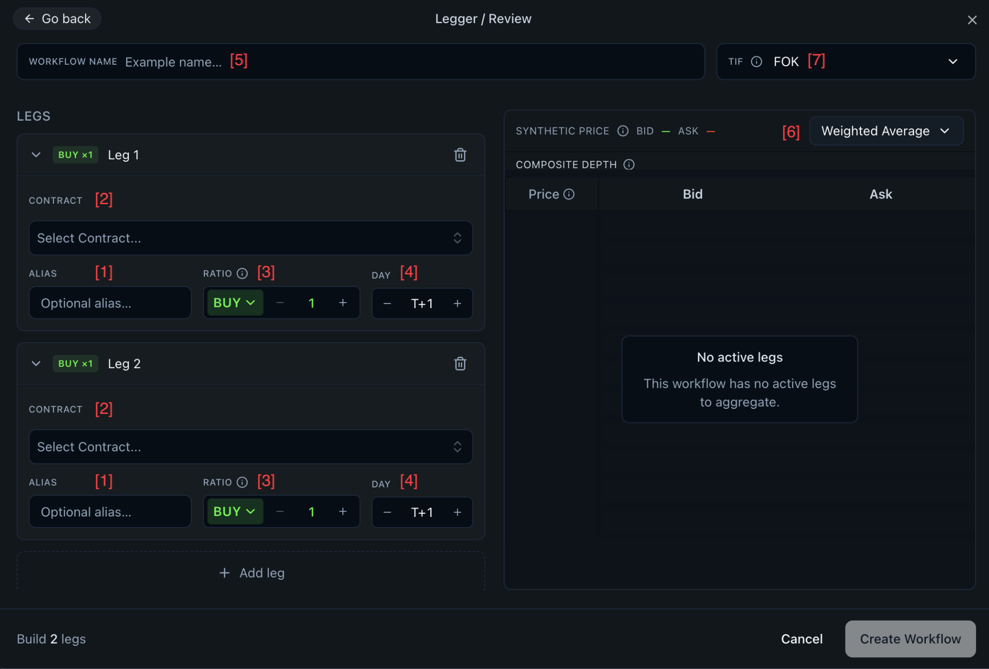Open the TIF FOK dropdown
Image resolution: width=989 pixels, height=669 pixels.
coord(846,62)
